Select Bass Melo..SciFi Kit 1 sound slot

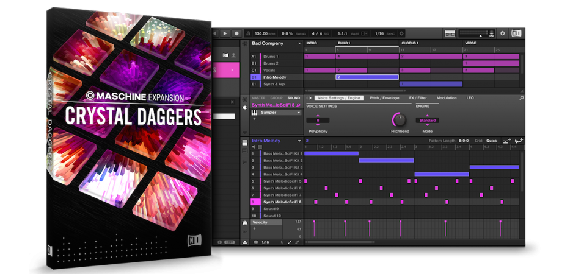tap(277, 153)
